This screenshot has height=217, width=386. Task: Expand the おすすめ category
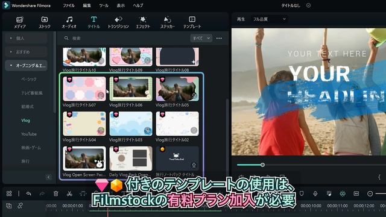pyautogui.click(x=26, y=52)
